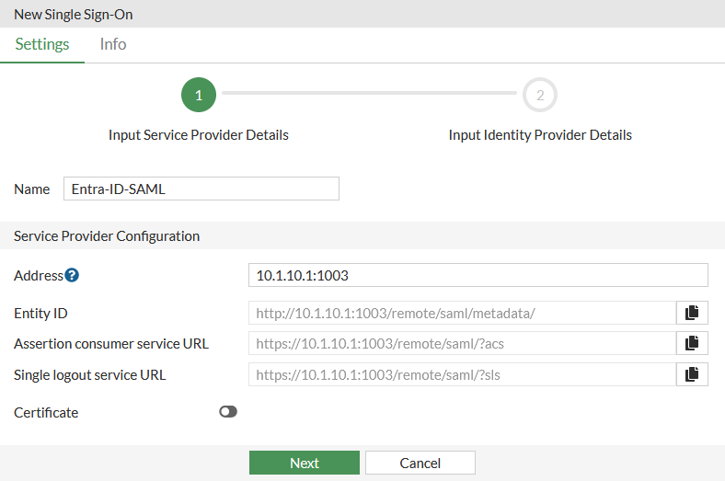Click the Input Identity Provider Details label

540,134
